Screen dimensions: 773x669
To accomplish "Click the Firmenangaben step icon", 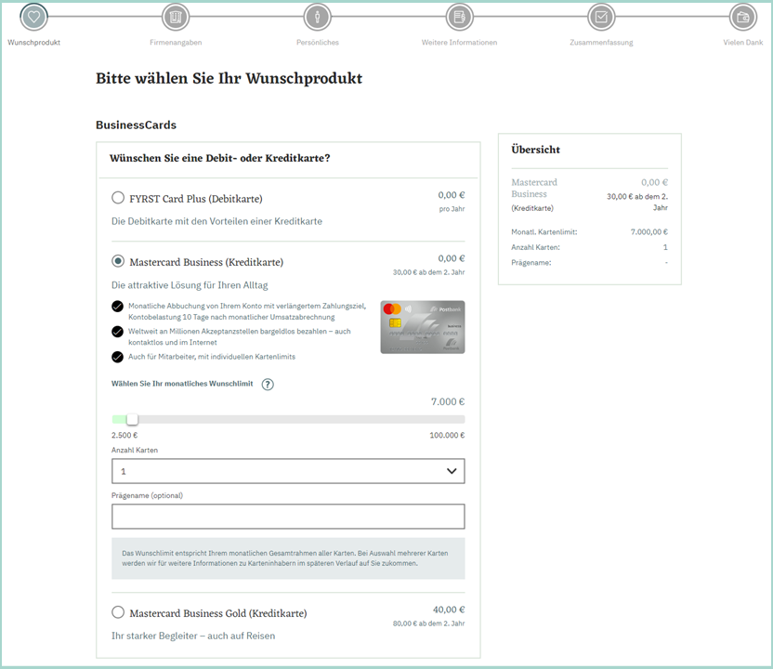I will click(x=176, y=17).
